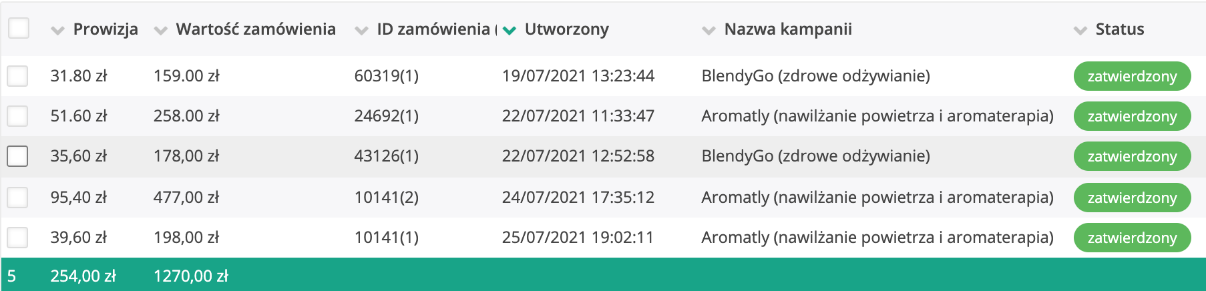The width and height of the screenshot is (1206, 291).
Task: Click the Utworzony column header label
Action: (566, 29)
